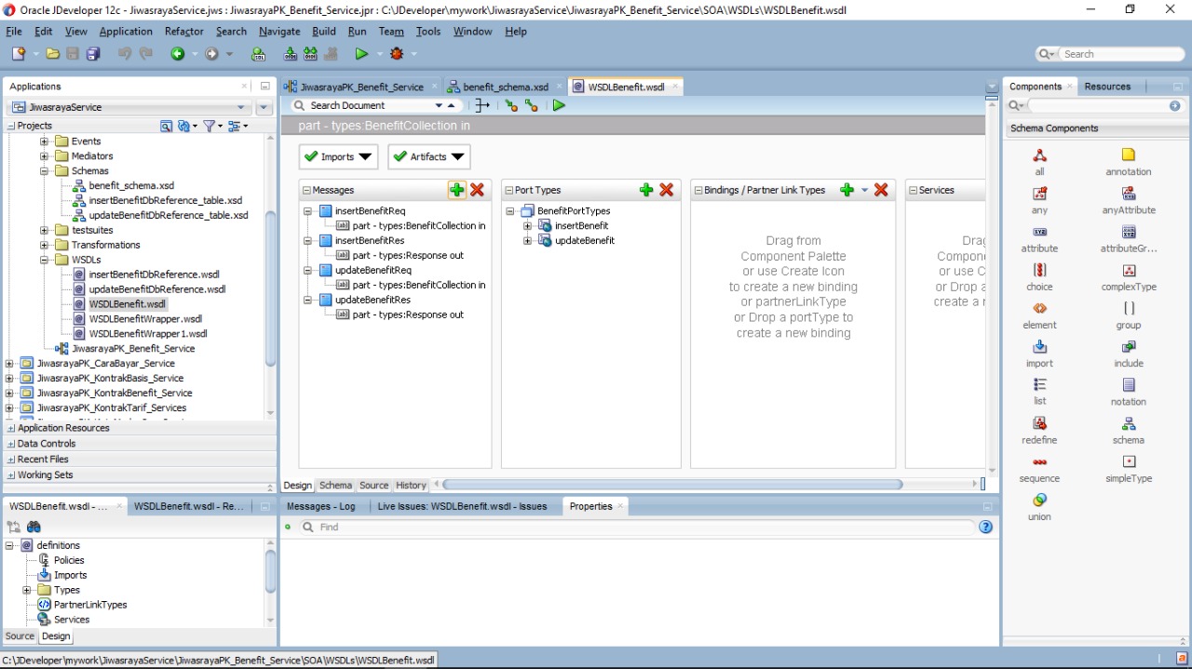
Task: Click the Open folder toolbar icon
Action: tap(53, 54)
